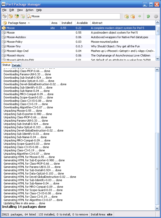Click 'Generating HTML for Moose-0.55 ... done' line
The image size is (161, 218).
coord(29,157)
